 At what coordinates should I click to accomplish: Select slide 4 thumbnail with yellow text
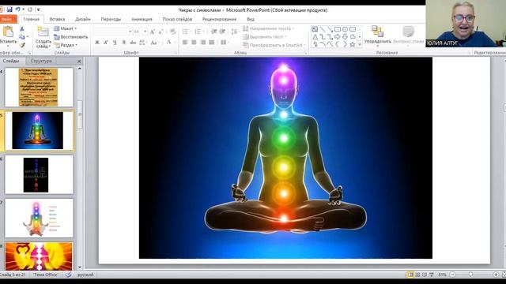39,88
